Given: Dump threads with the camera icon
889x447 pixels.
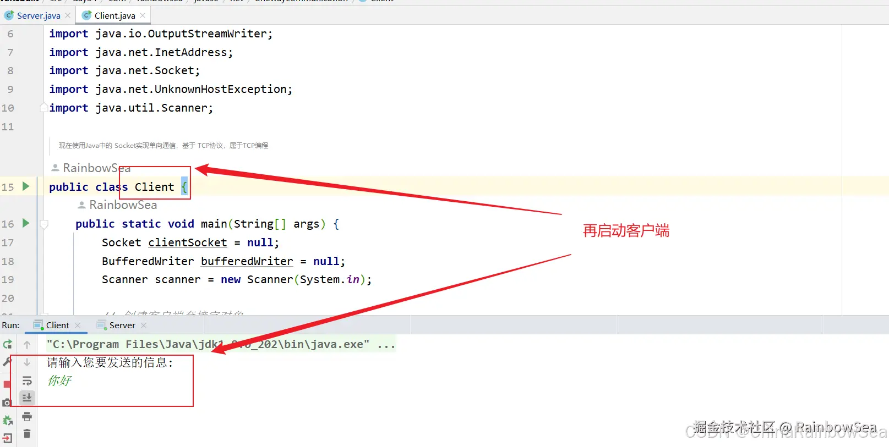Looking at the screenshot, I should 7,403.
